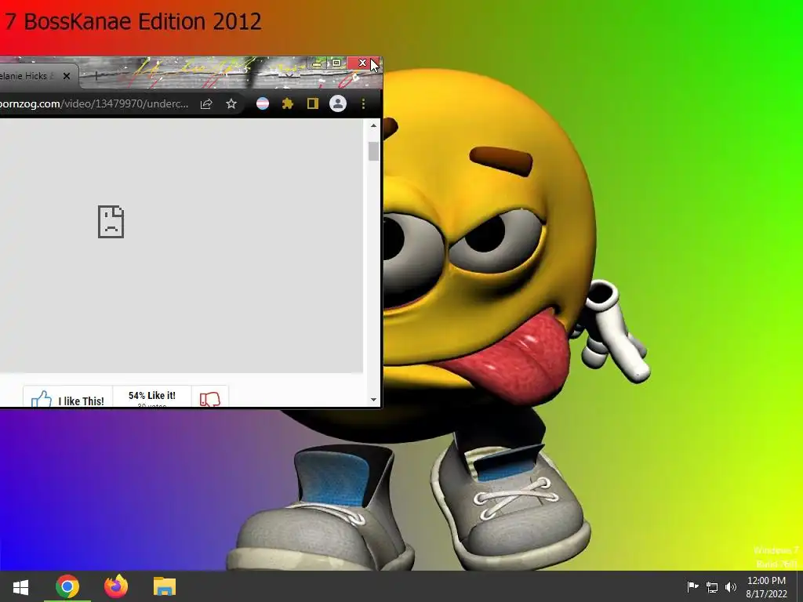The image size is (803, 602).
Task: Open the network tray icon
Action: tap(712, 586)
